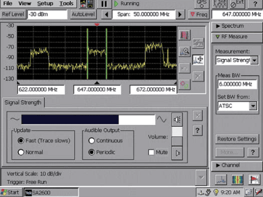
Task: Open the spectrogram colored display icon
Action: 237,180
